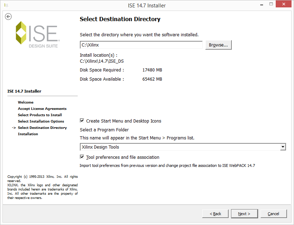Select the Select Installation Options step

(x=41, y=121)
